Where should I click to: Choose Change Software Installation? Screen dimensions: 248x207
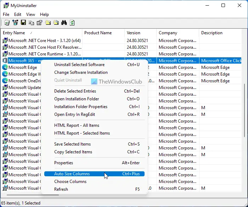(95, 72)
